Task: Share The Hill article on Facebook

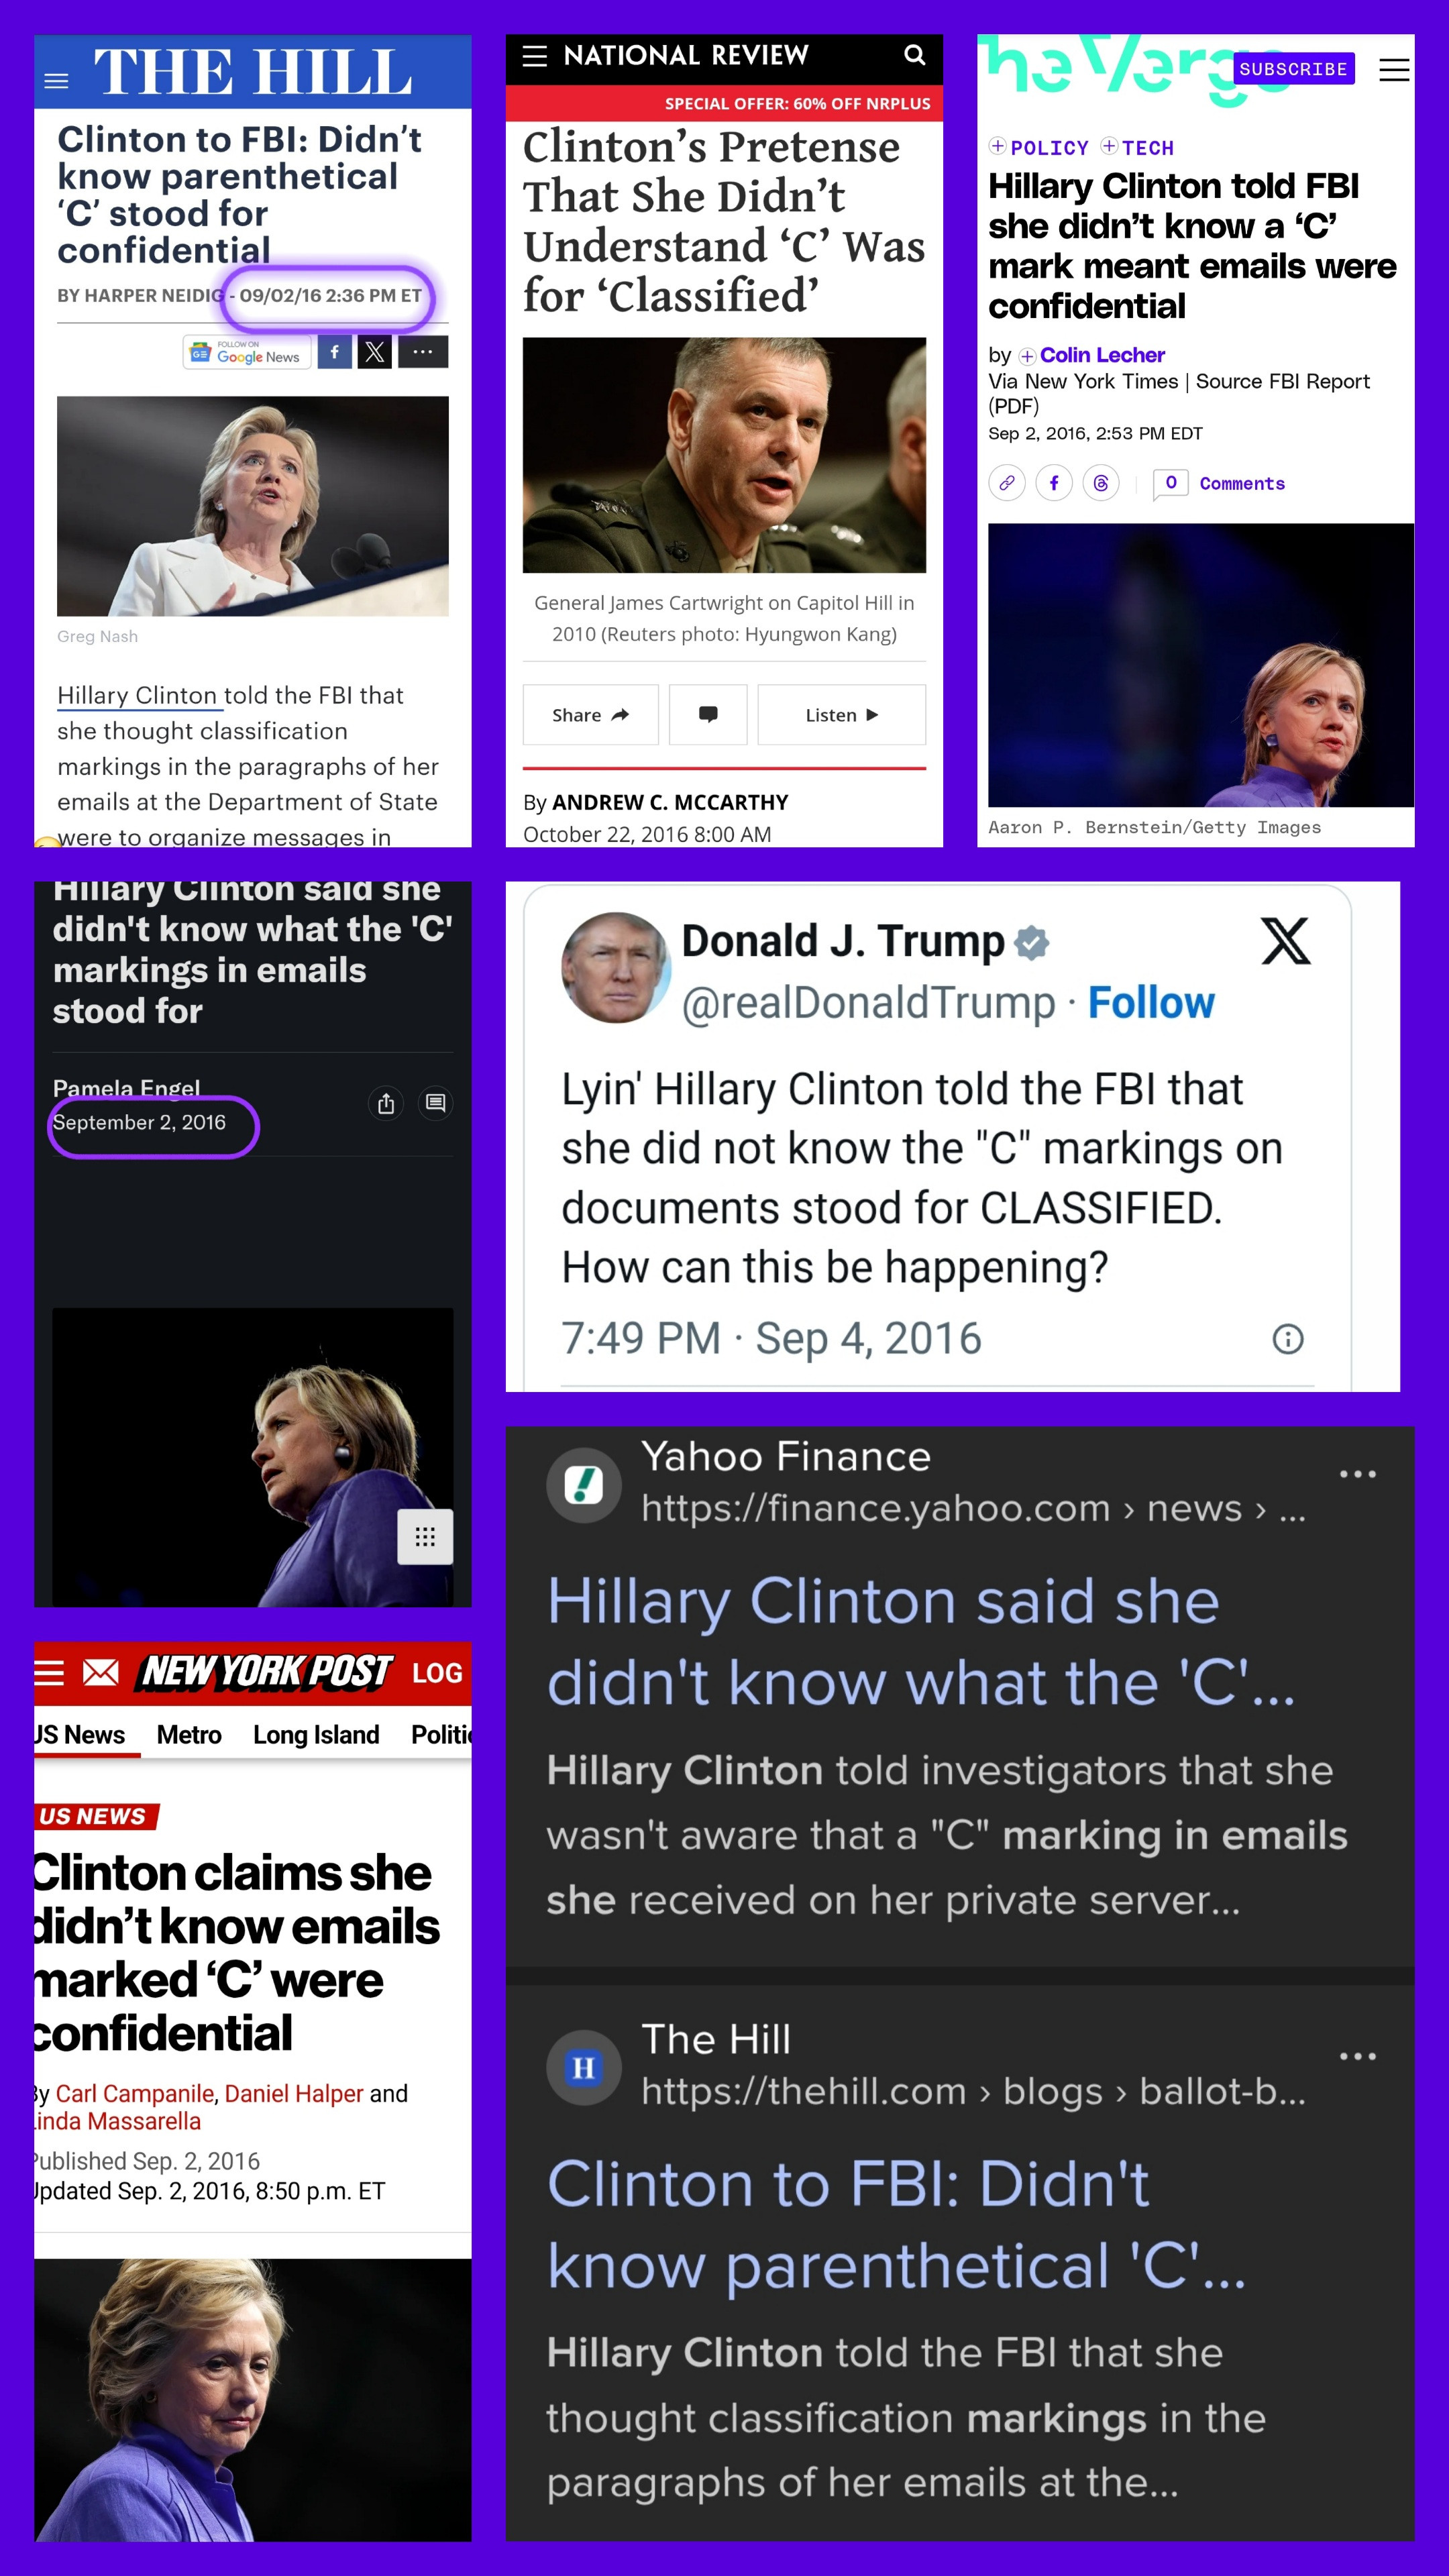Action: click(335, 352)
